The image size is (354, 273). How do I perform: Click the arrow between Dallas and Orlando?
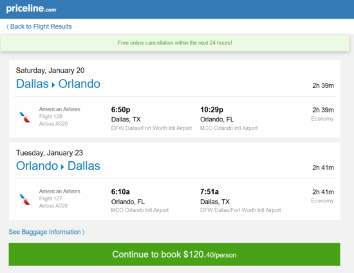pyautogui.click(x=53, y=85)
